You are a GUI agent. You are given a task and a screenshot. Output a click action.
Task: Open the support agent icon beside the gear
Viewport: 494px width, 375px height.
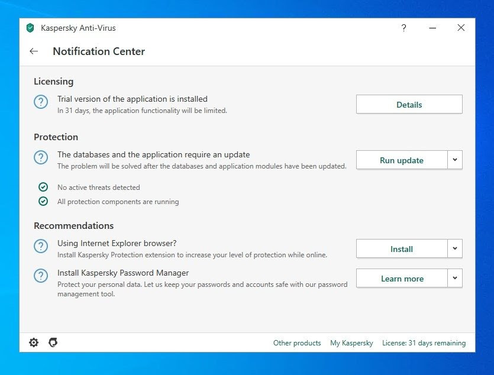[x=53, y=342]
